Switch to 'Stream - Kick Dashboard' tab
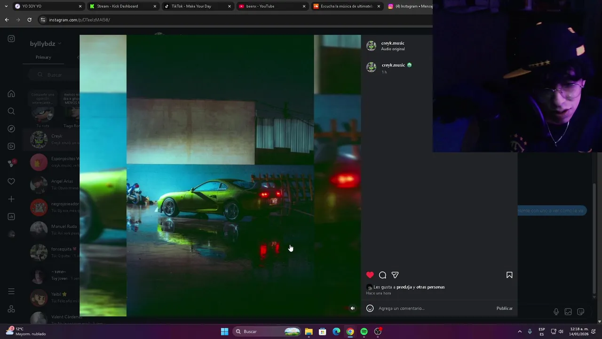The width and height of the screenshot is (602, 339). tap(123, 6)
